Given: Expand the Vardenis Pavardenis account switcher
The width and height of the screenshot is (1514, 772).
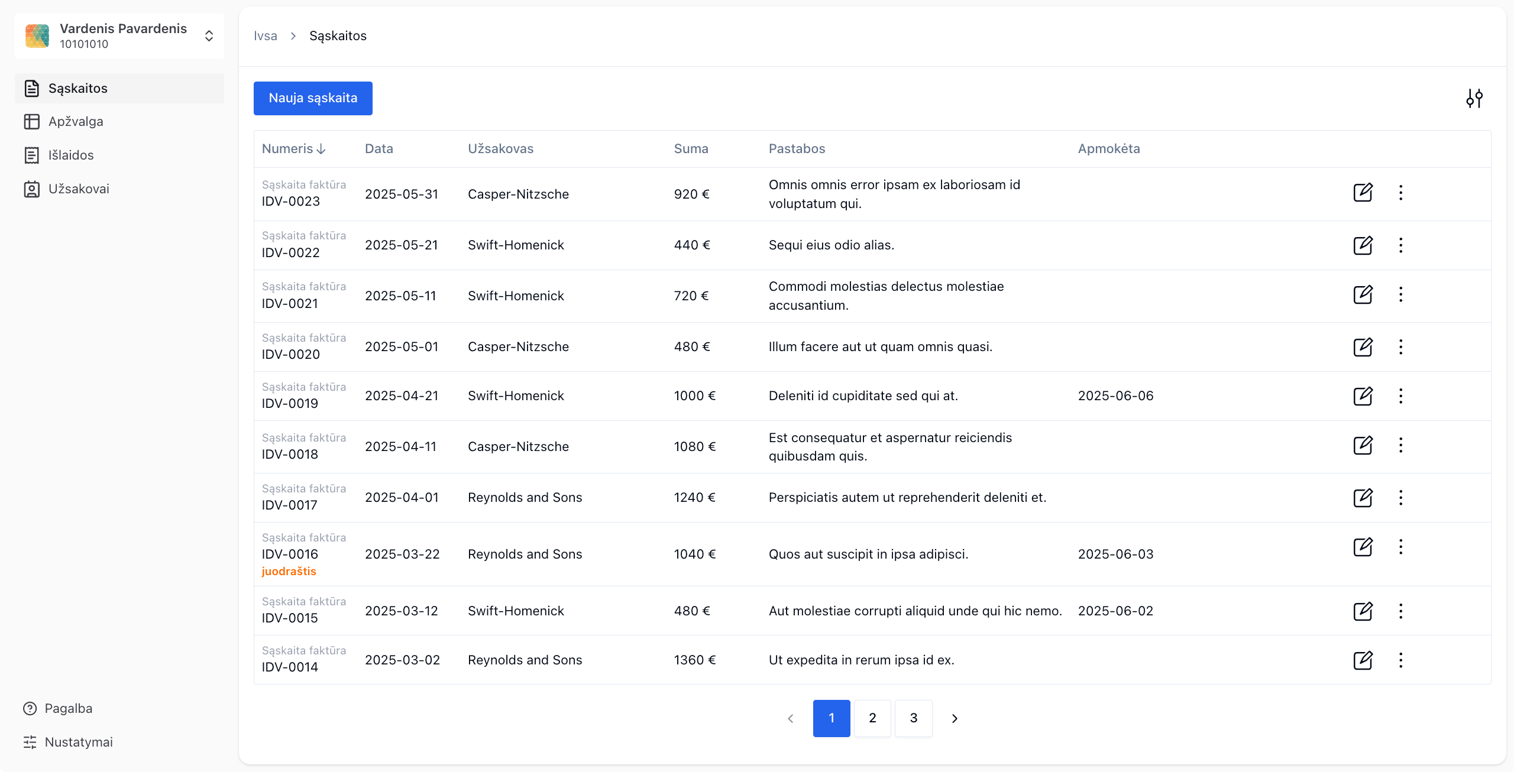Looking at the screenshot, I should pos(209,35).
